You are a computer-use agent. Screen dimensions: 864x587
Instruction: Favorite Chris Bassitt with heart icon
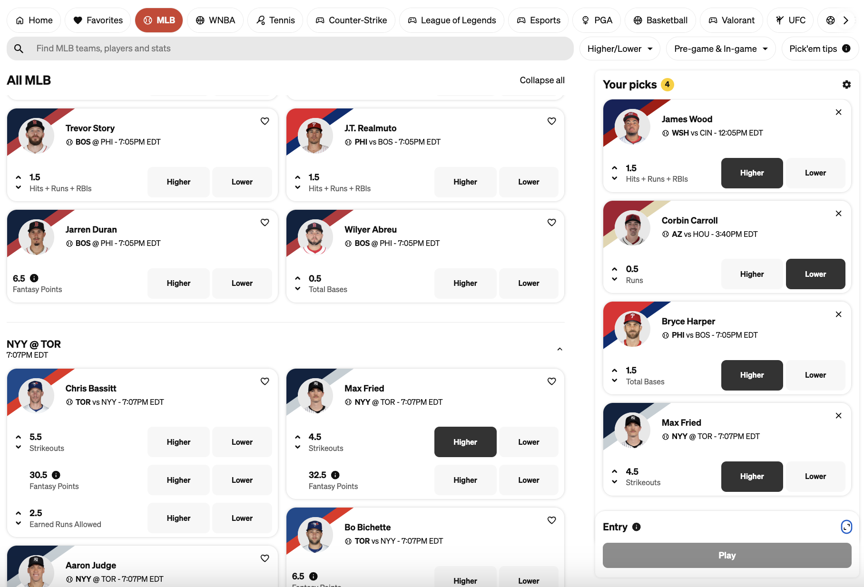tap(265, 382)
